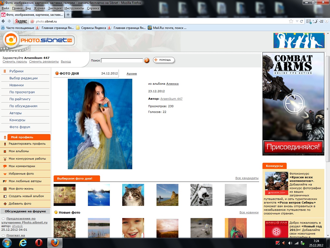Click the Photo.sibnet.ru camera logo

(11, 40)
